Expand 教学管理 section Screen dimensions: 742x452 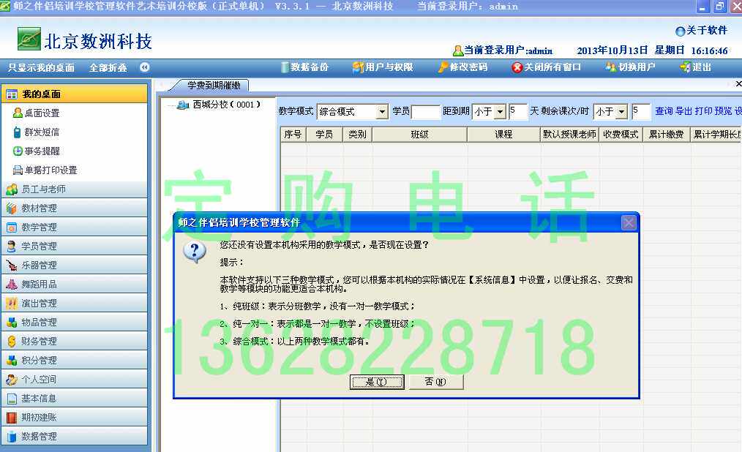[75, 227]
